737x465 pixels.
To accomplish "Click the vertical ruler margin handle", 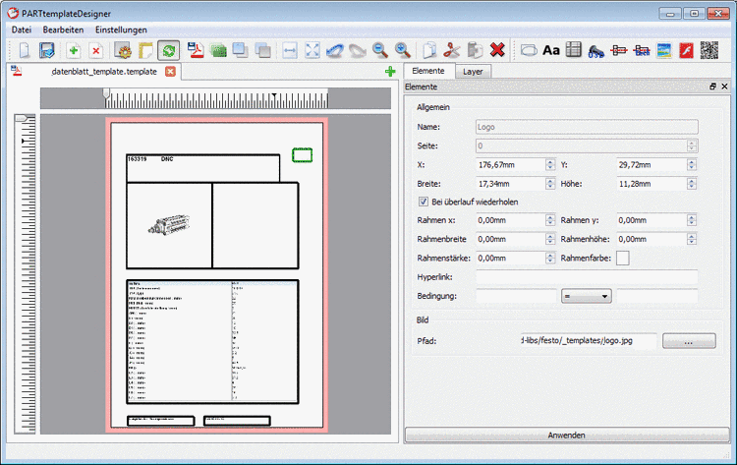I will tap(22, 118).
